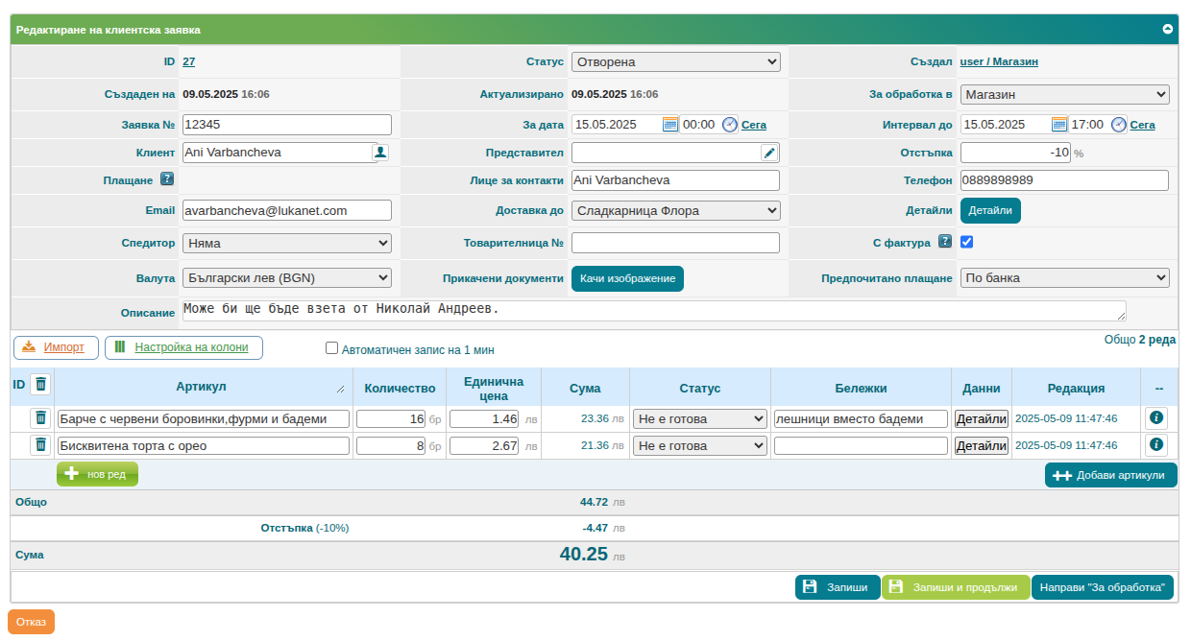Viewport: 1191px width, 641px height.
Task: Click the Отстъпка percent field
Action: click(x=1015, y=152)
